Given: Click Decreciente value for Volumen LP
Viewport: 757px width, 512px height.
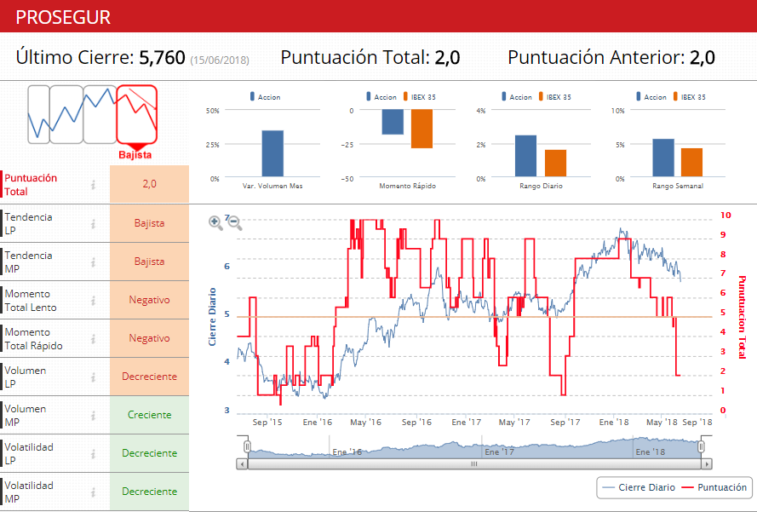Looking at the screenshot, I should click(x=149, y=377).
